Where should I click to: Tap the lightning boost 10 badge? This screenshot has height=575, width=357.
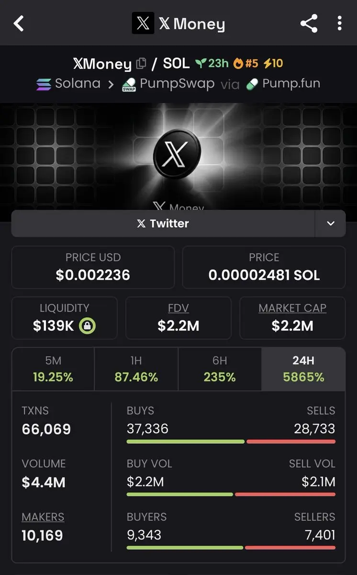273,63
